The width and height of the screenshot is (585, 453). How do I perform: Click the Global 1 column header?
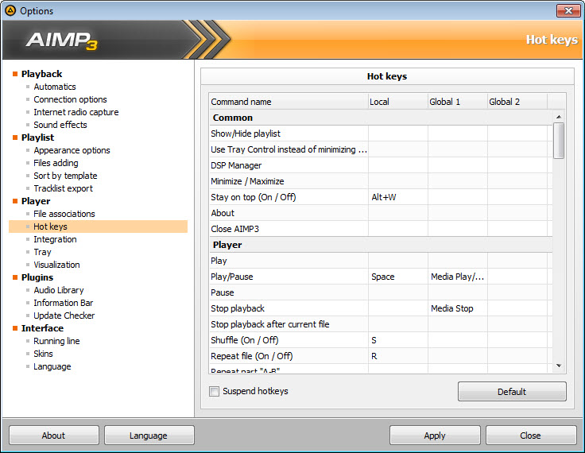point(457,102)
